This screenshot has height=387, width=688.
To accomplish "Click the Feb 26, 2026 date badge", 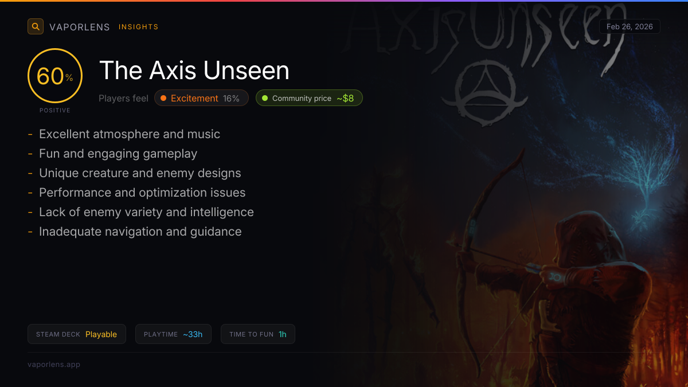I will (x=630, y=26).
